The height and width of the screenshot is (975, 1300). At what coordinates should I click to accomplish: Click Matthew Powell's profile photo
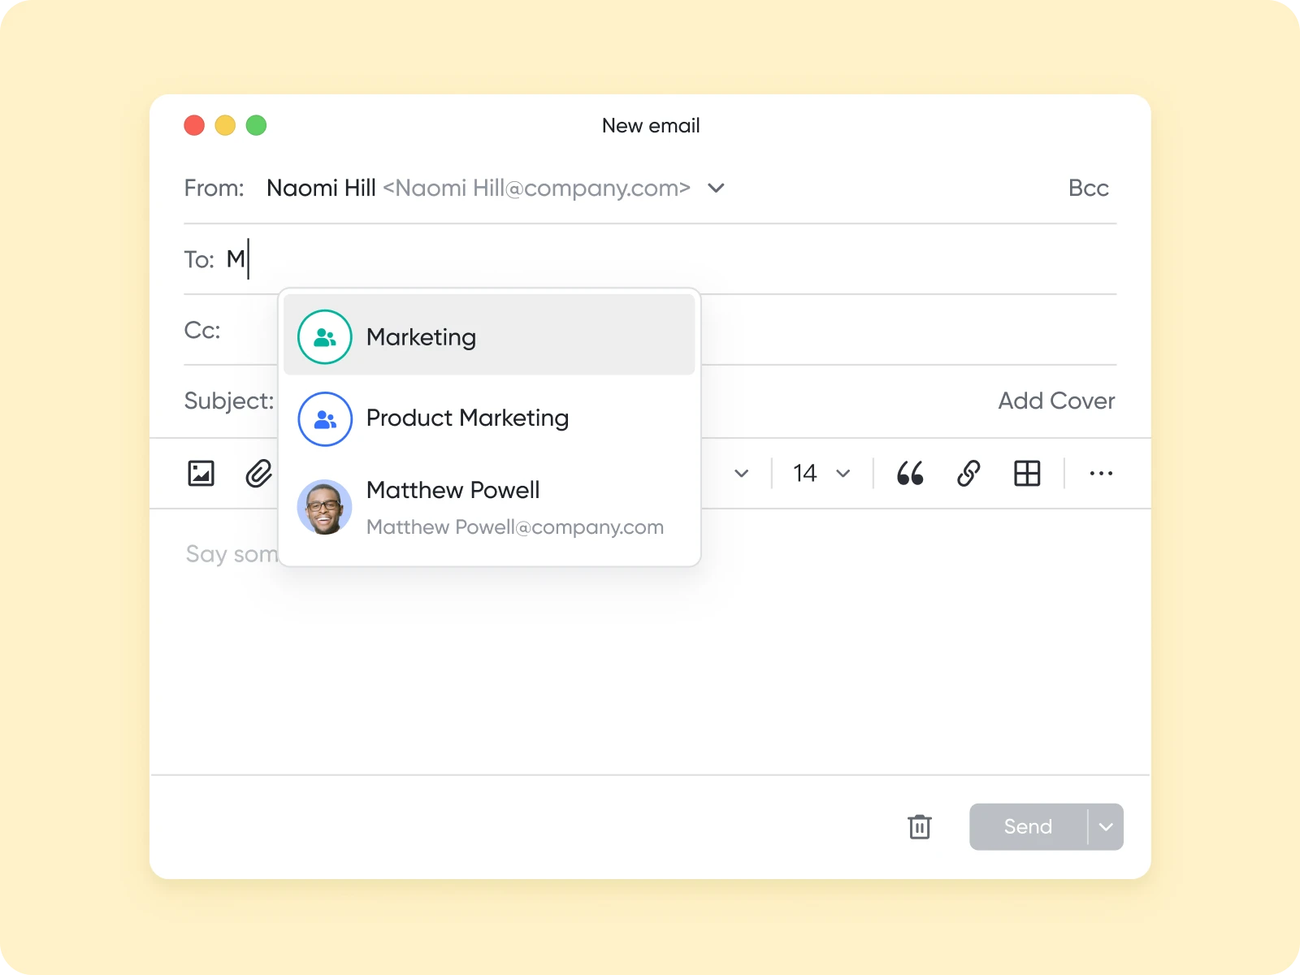(x=324, y=506)
